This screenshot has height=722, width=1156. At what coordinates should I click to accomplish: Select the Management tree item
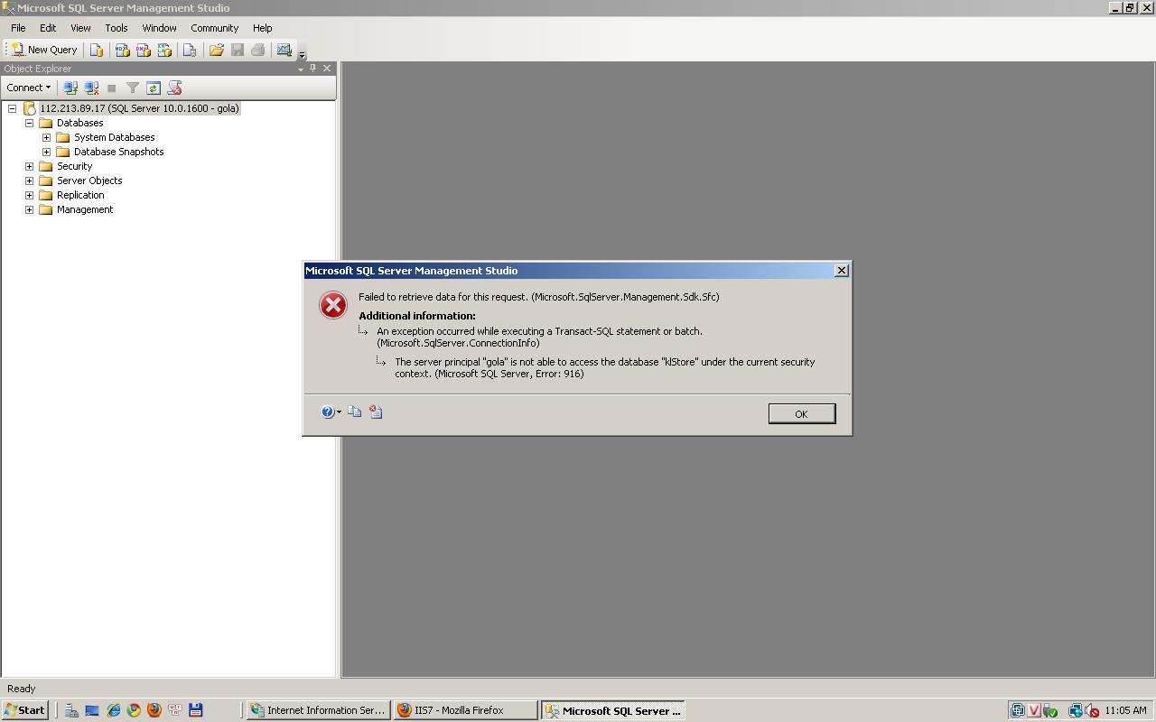[x=85, y=209]
